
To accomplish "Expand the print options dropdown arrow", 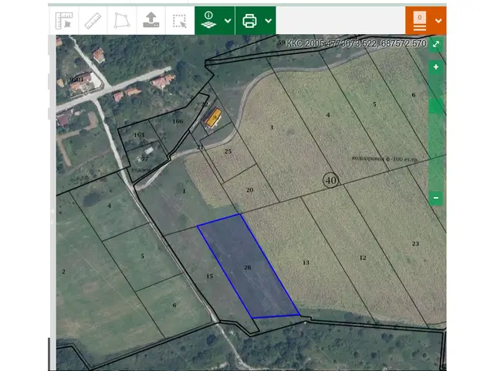I will (269, 21).
